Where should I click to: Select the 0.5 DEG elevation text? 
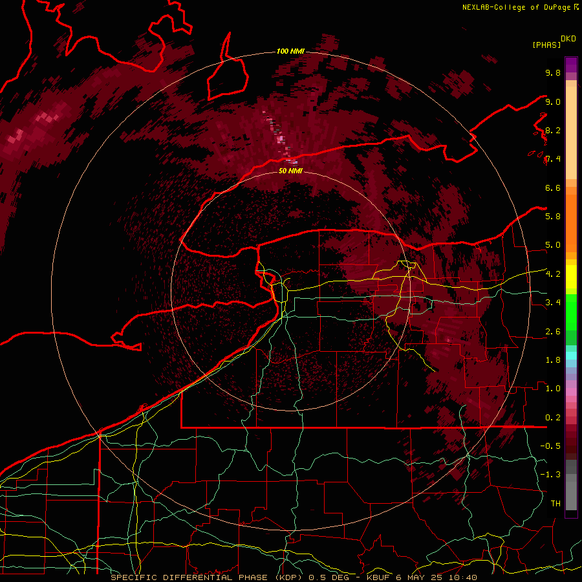point(329,577)
